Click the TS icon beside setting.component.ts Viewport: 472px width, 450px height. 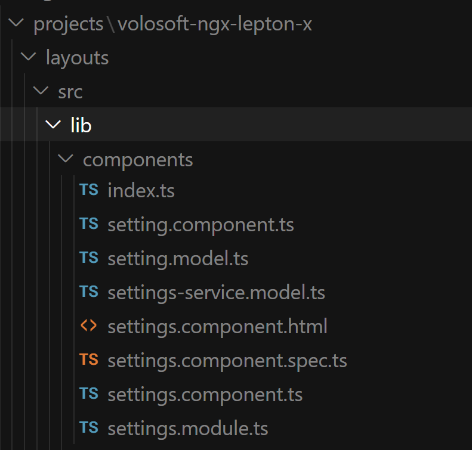89,224
